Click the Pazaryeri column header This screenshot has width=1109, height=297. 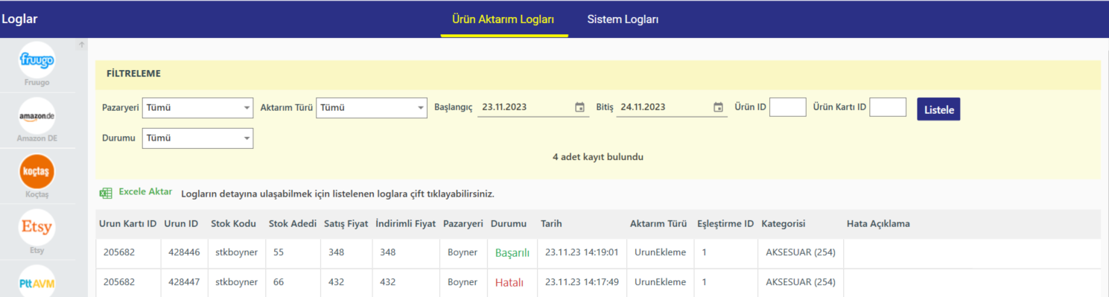click(463, 223)
